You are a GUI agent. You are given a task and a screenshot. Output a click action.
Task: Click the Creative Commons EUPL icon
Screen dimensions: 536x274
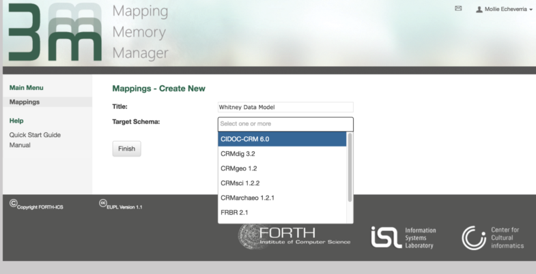(103, 203)
